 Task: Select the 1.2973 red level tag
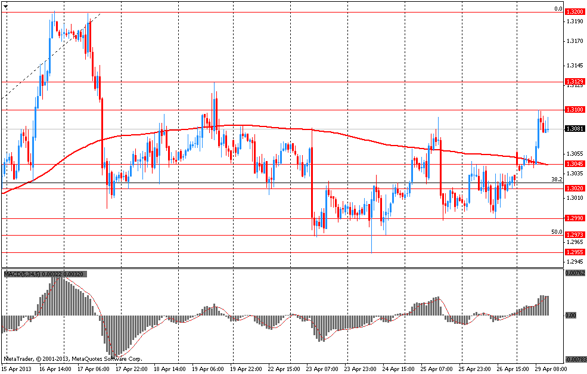tap(574, 235)
